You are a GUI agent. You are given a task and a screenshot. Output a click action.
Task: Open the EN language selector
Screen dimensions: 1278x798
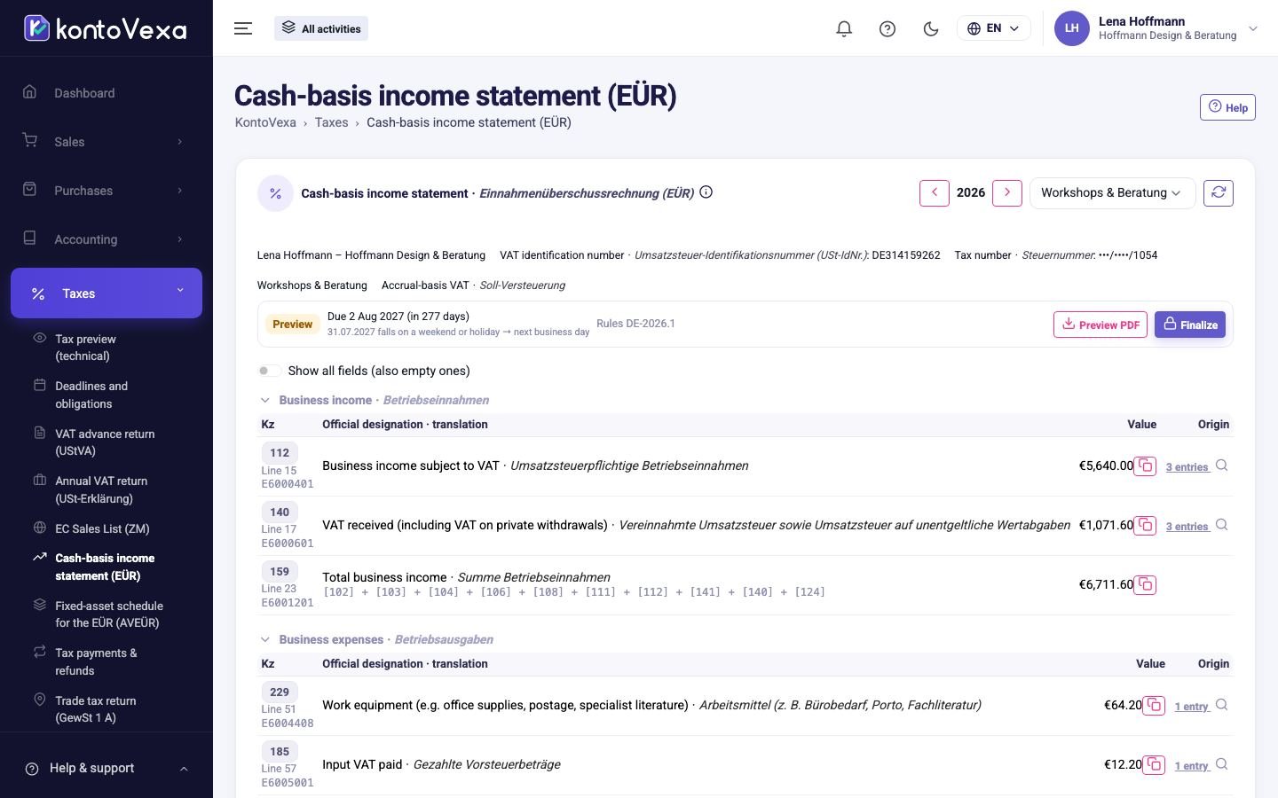click(993, 28)
